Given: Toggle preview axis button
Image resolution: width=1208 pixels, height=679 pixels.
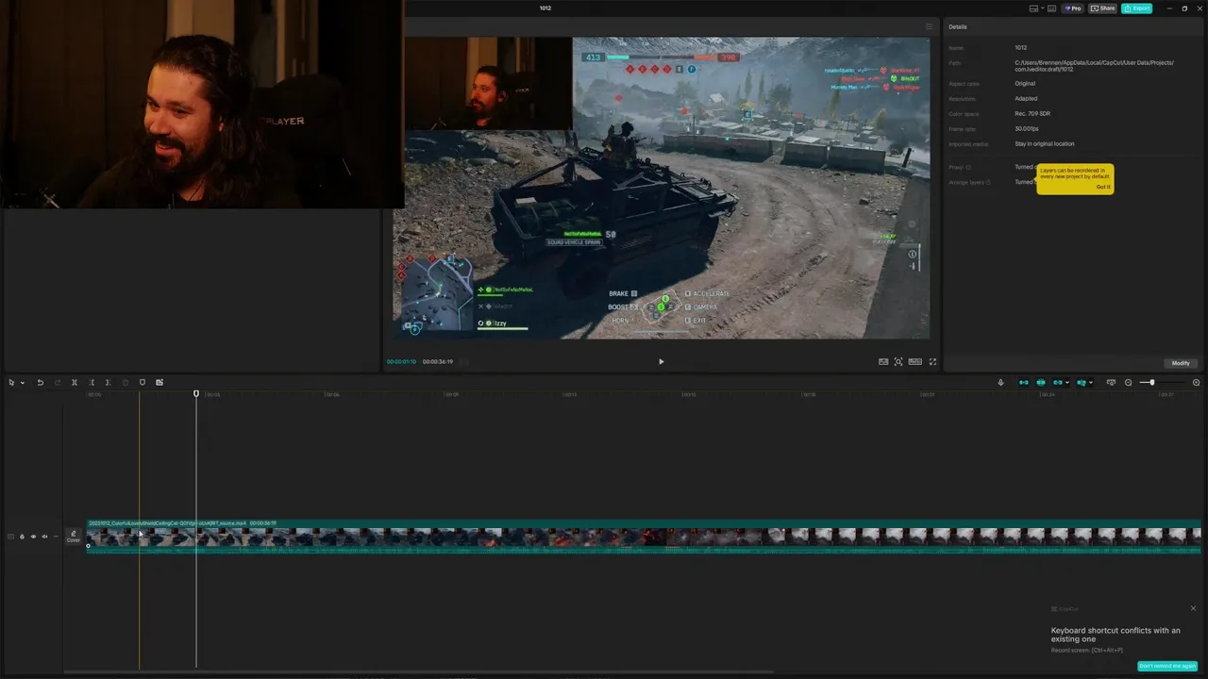Looking at the screenshot, I should [1082, 382].
